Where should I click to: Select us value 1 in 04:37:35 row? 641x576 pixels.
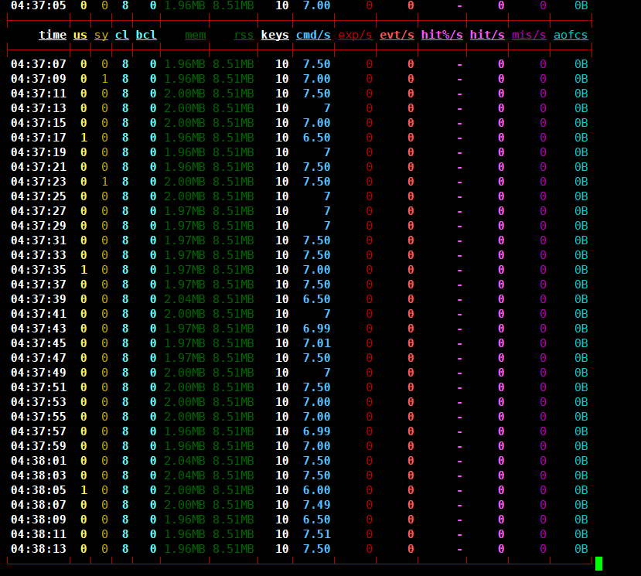point(84,270)
